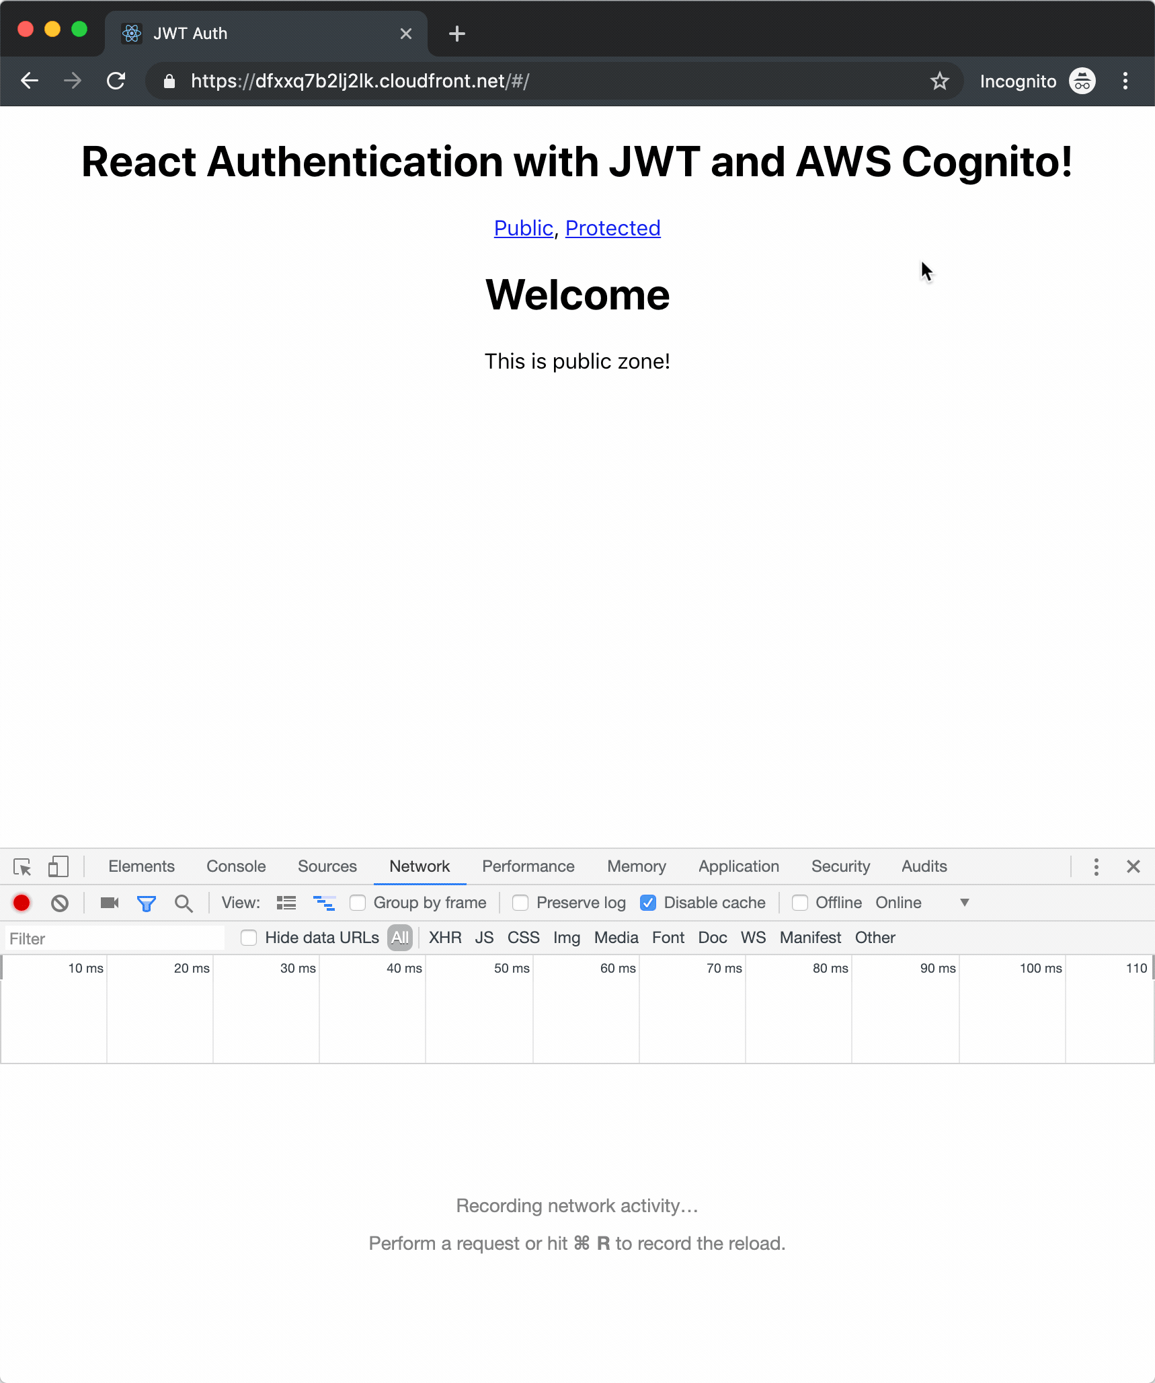Filter requests by CSS
Viewport: 1155px width, 1383px height.
(524, 938)
